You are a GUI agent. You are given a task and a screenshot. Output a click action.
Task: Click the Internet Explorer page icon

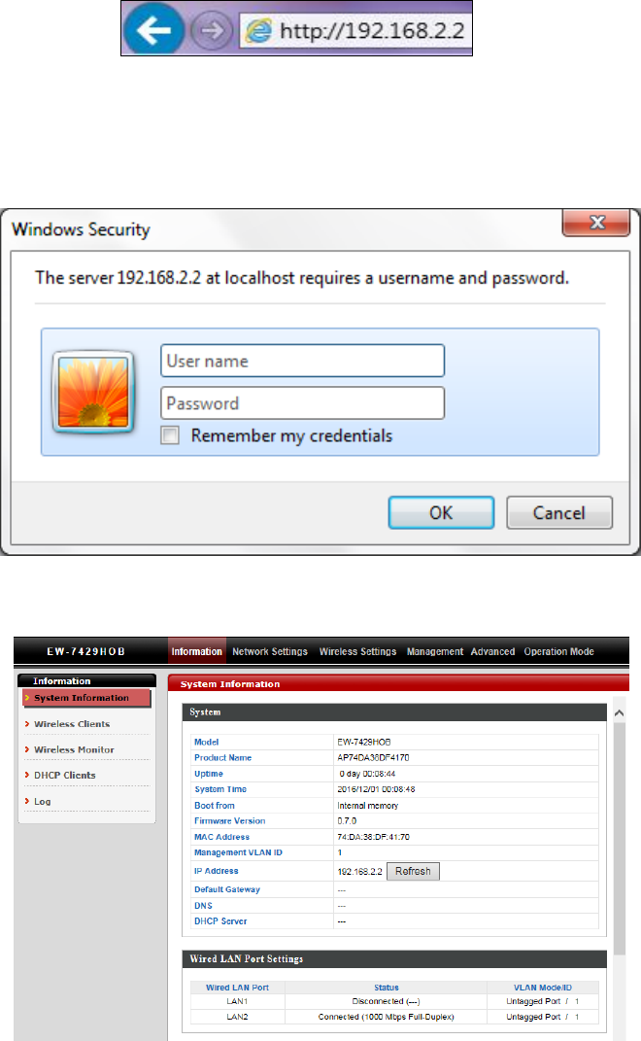tap(258, 30)
